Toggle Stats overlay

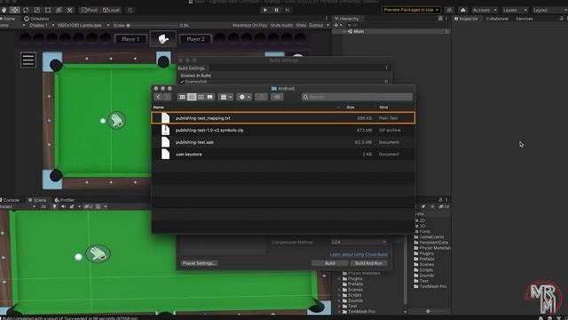click(x=301, y=26)
